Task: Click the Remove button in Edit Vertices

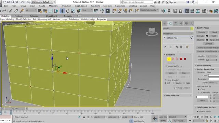Action: (x=202, y=32)
